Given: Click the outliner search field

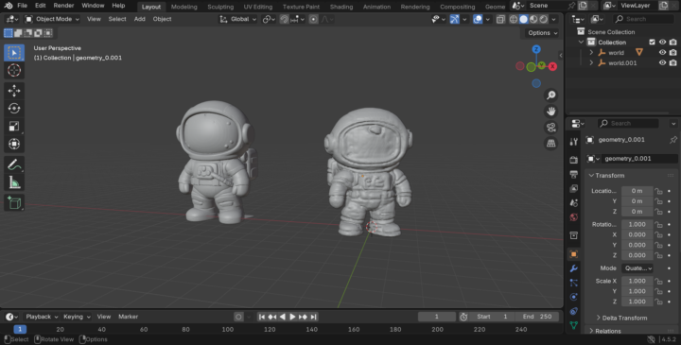Looking at the screenshot, I should (x=644, y=19).
